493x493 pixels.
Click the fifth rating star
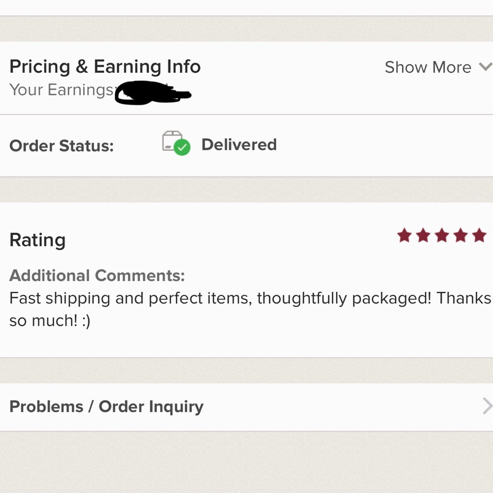(x=479, y=236)
